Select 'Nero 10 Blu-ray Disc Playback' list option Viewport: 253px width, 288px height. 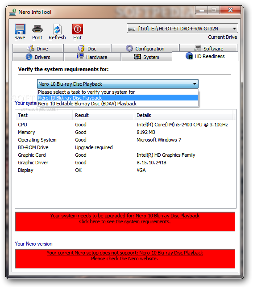point(118,98)
